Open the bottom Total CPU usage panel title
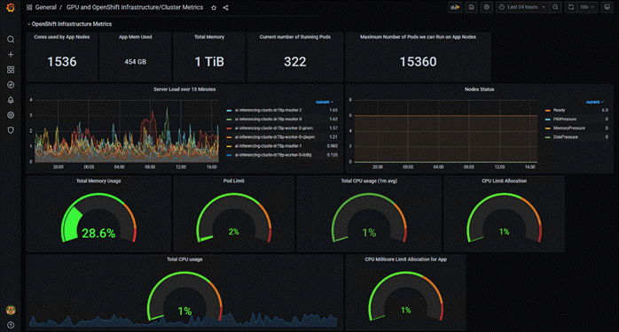This screenshot has height=332, width=619. click(184, 259)
